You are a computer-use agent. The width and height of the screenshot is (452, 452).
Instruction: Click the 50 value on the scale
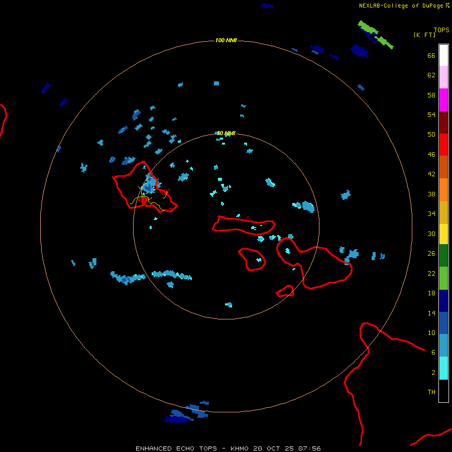tap(431, 134)
